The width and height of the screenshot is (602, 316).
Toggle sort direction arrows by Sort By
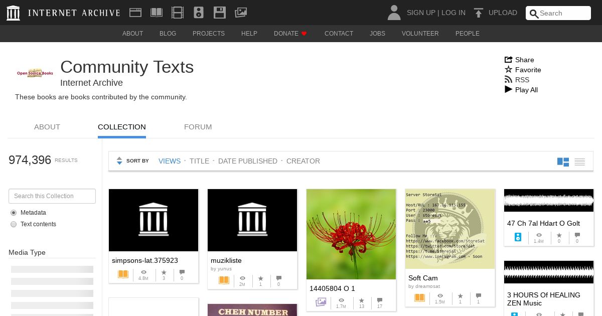click(119, 161)
